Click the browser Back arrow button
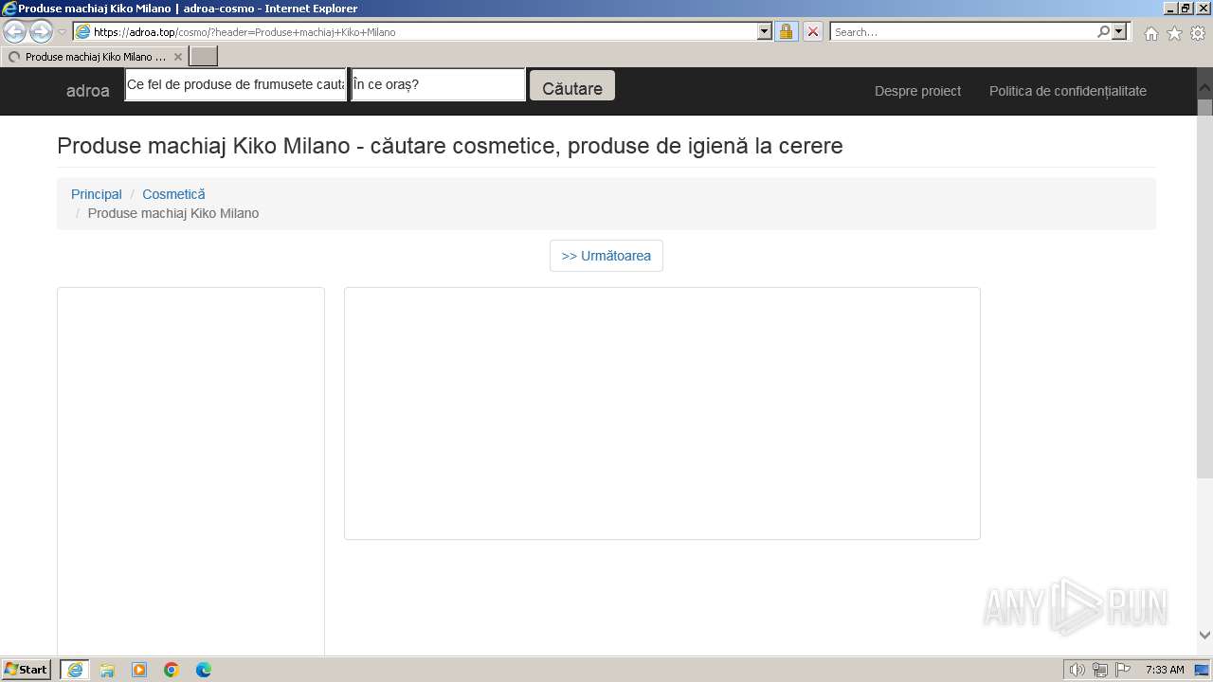This screenshot has width=1213, height=682. coord(15,31)
